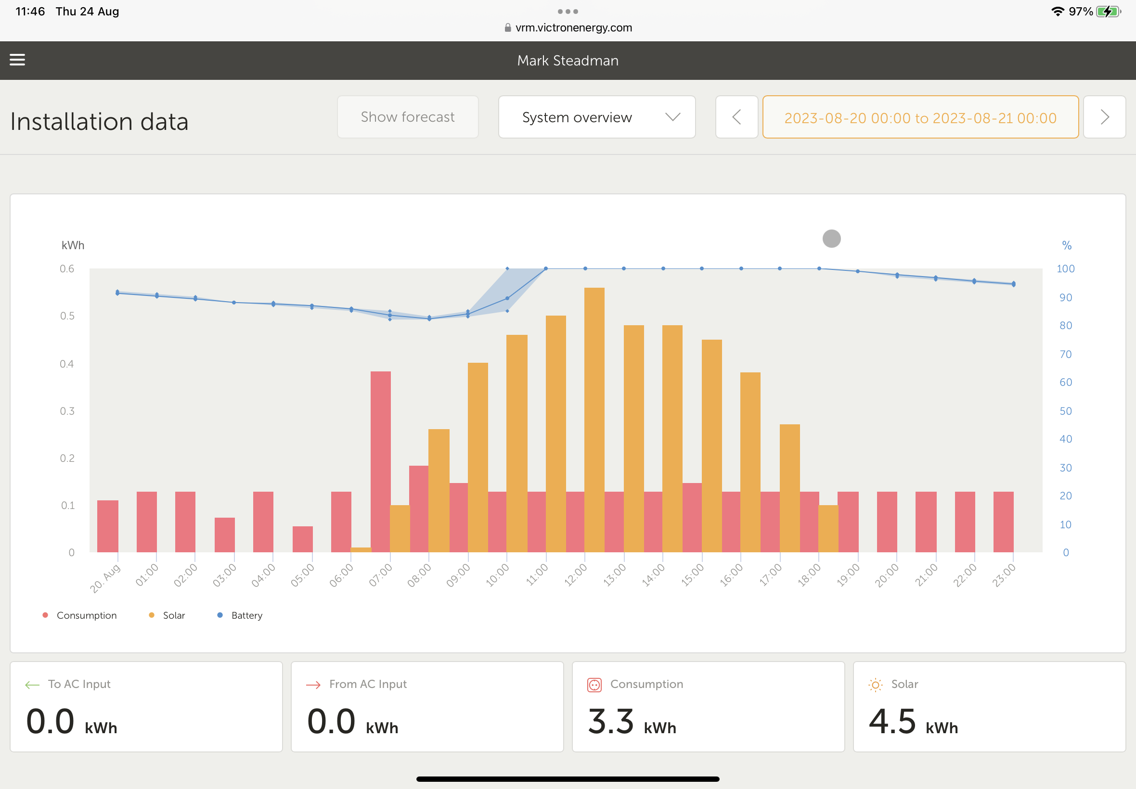This screenshot has height=789, width=1136.
Task: Click the tallest solar bar at 12:00
Action: click(x=594, y=420)
